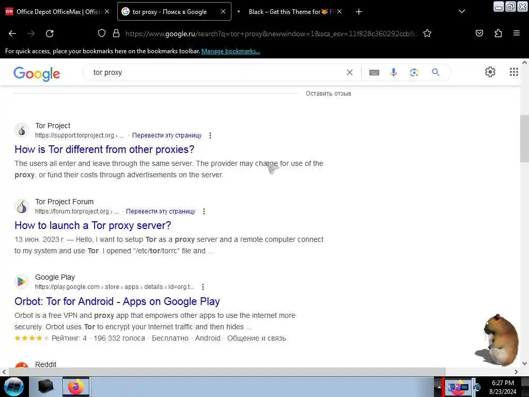Viewport: 529px width, 397px height.
Task: Click the Оставить отзыв feedback link
Action: pos(328,94)
